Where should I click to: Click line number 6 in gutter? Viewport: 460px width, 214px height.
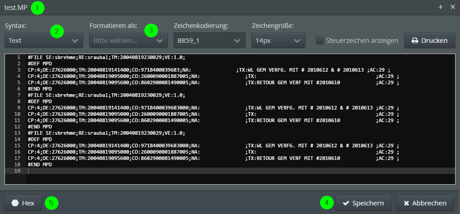coord(19,89)
